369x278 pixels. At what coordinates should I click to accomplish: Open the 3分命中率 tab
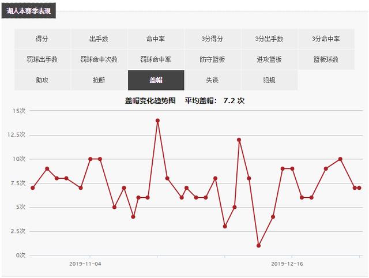pyautogui.click(x=326, y=39)
